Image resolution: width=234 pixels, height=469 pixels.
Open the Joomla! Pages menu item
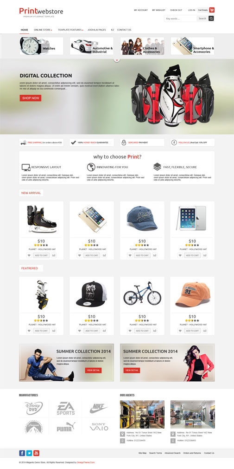(x=97, y=30)
